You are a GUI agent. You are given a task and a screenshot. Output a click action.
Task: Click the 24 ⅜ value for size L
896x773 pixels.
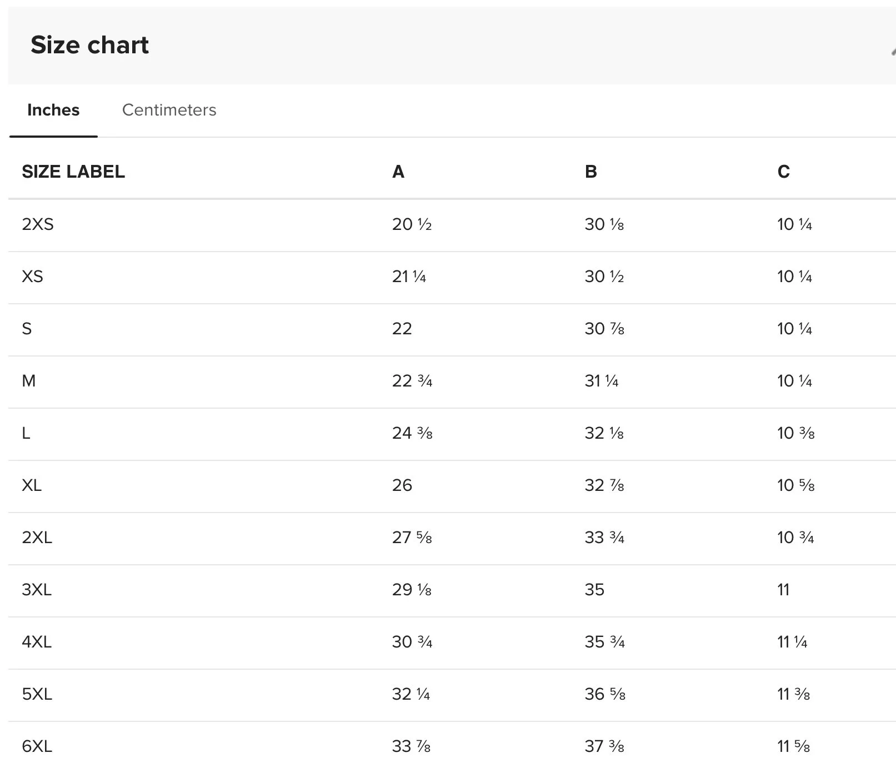[412, 433]
